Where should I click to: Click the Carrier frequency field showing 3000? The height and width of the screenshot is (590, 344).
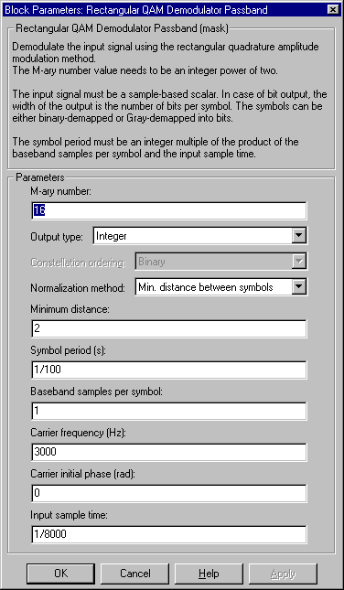pyautogui.click(x=169, y=452)
